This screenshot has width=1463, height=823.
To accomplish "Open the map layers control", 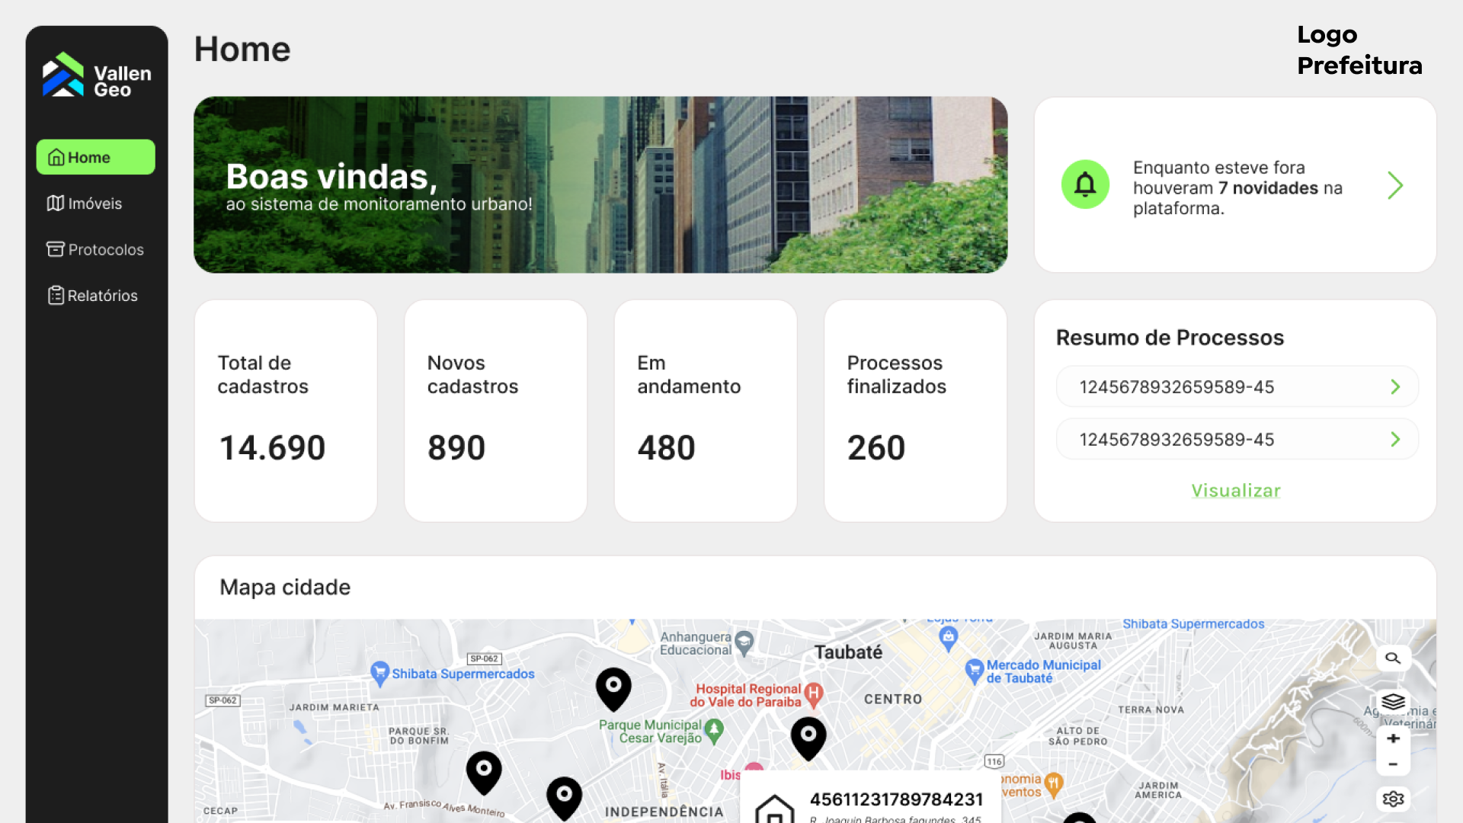I will click(x=1393, y=701).
